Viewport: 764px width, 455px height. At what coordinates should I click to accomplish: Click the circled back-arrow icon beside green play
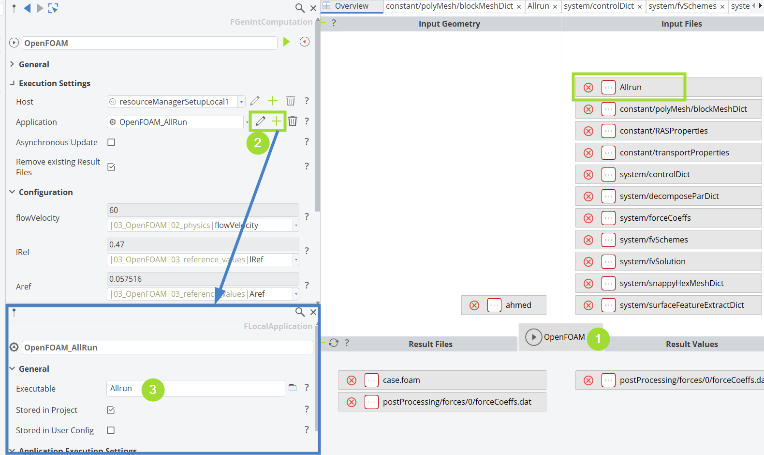305,42
